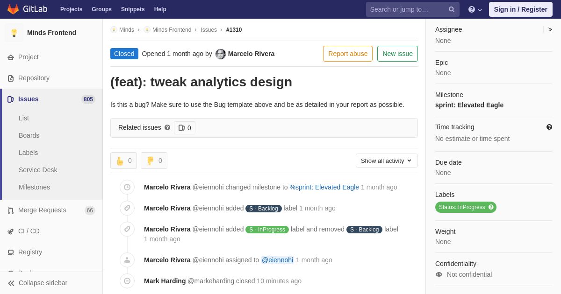561x294 pixels.
Task: Click the Repository file icon
Action: pyautogui.click(x=11, y=78)
